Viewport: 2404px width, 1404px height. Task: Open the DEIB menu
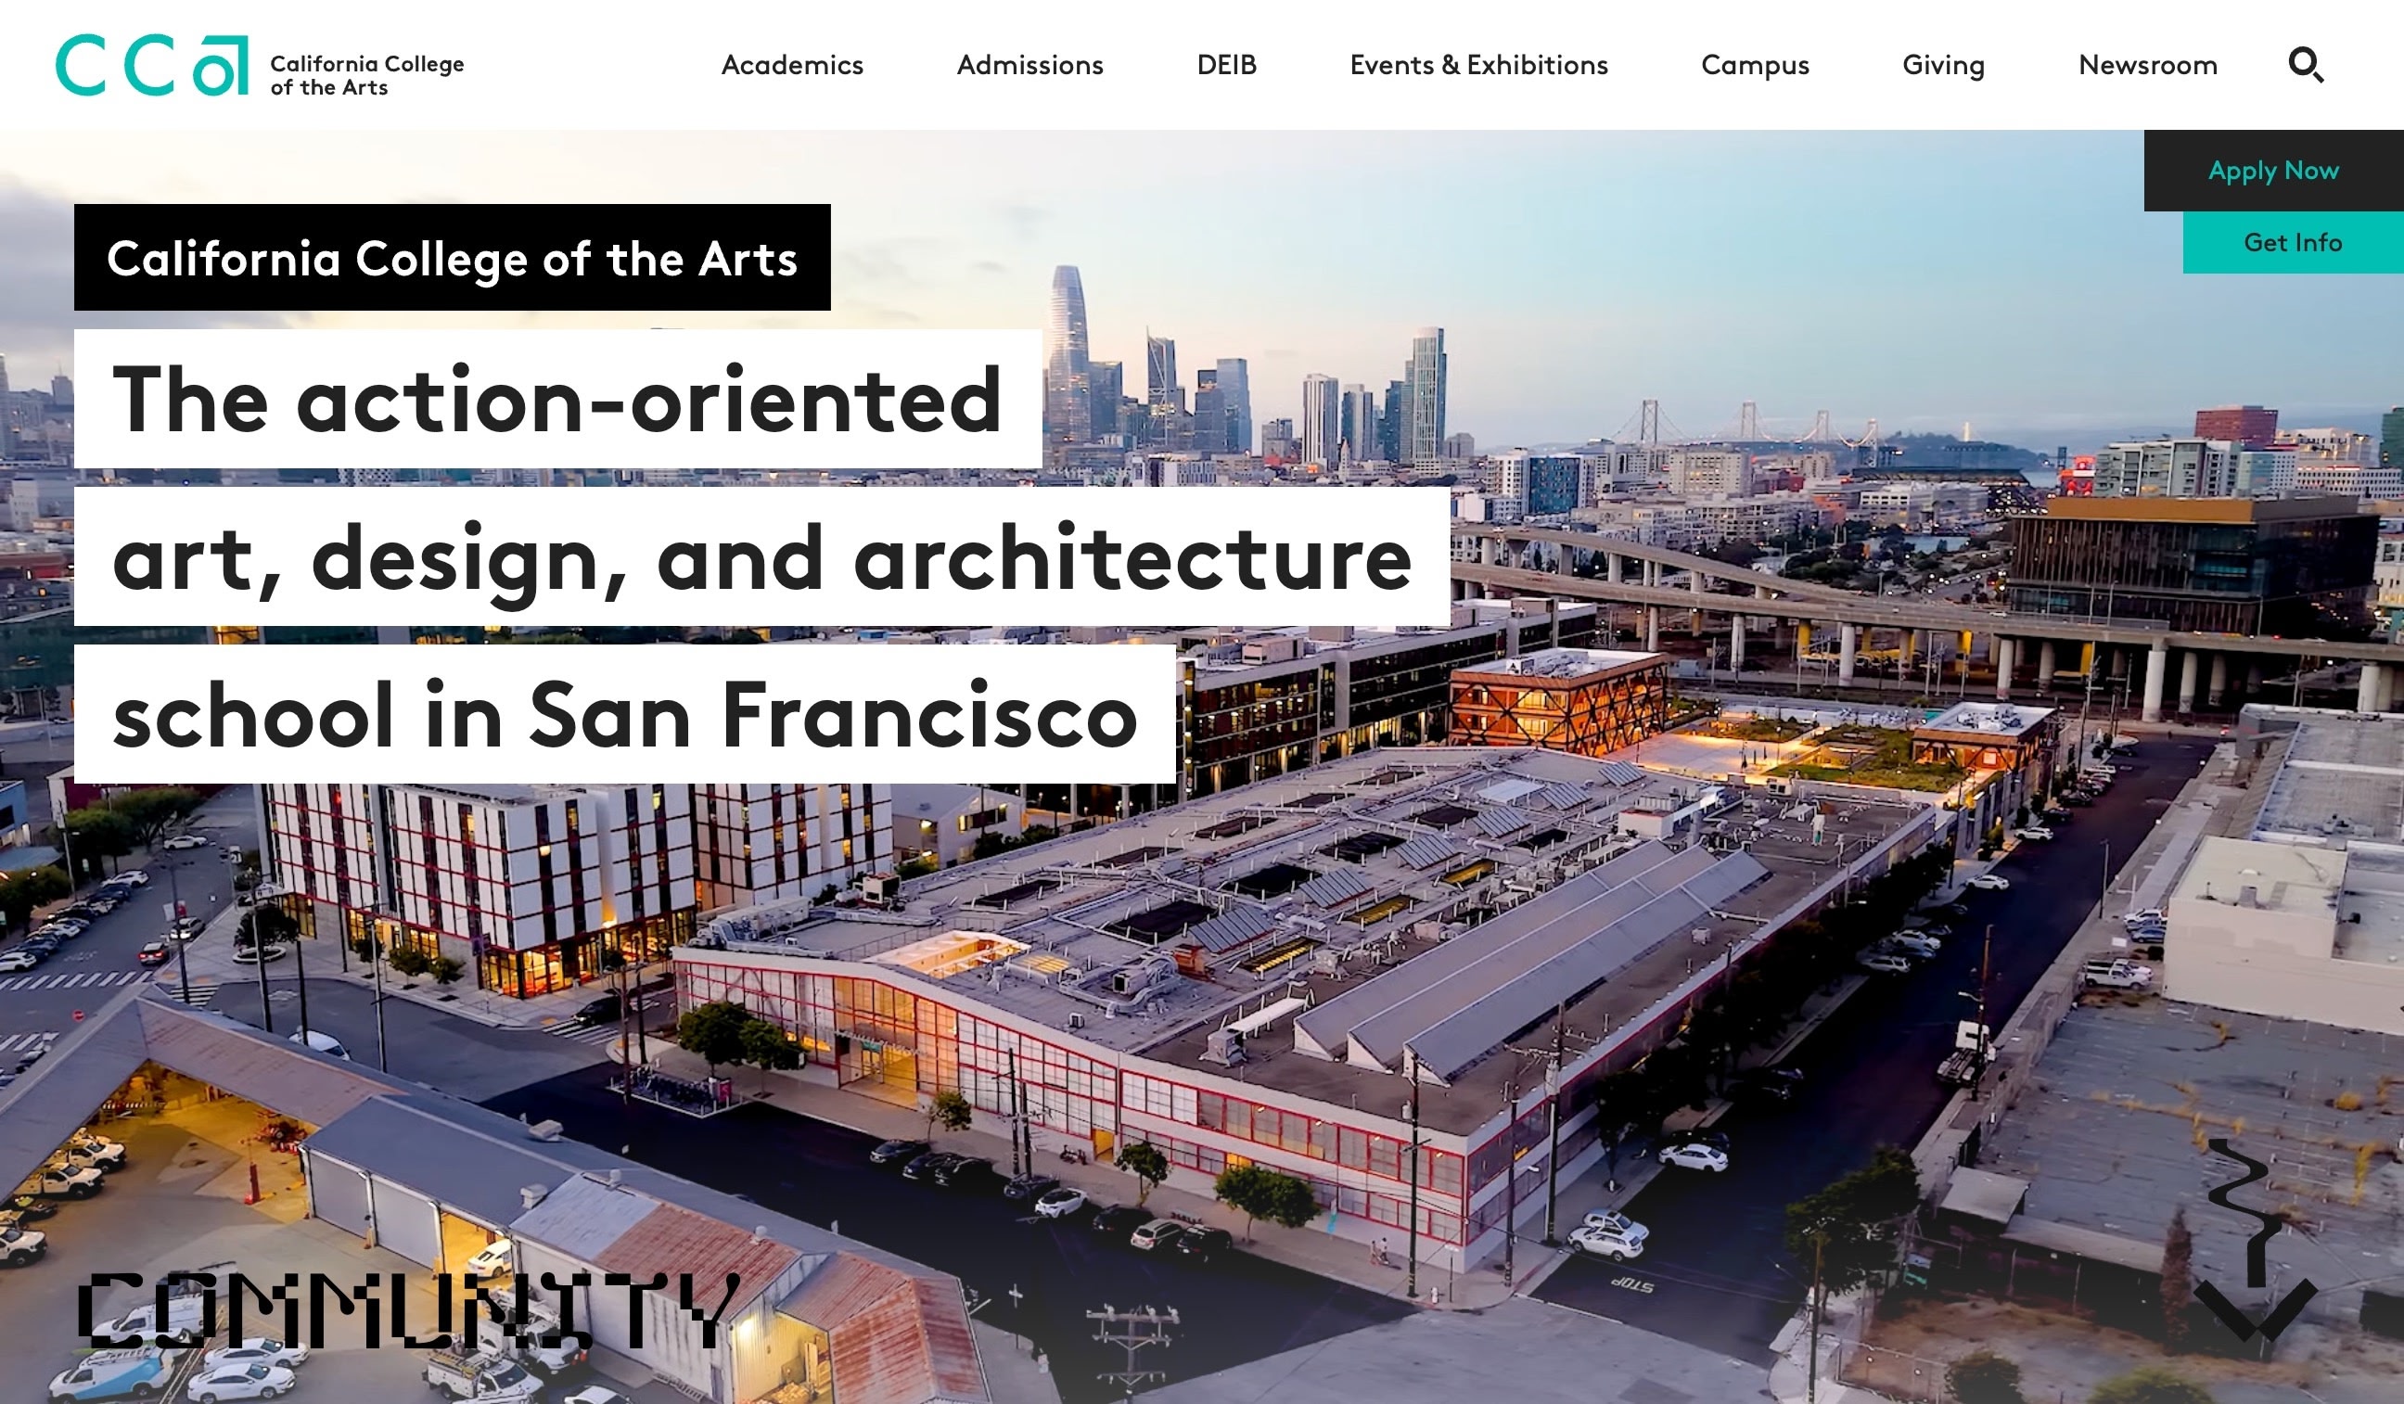(1227, 65)
